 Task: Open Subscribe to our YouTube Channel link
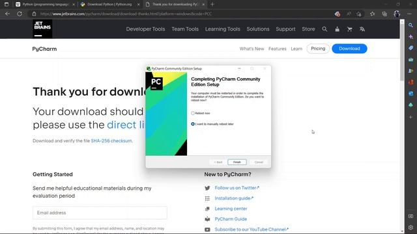coord(252,229)
